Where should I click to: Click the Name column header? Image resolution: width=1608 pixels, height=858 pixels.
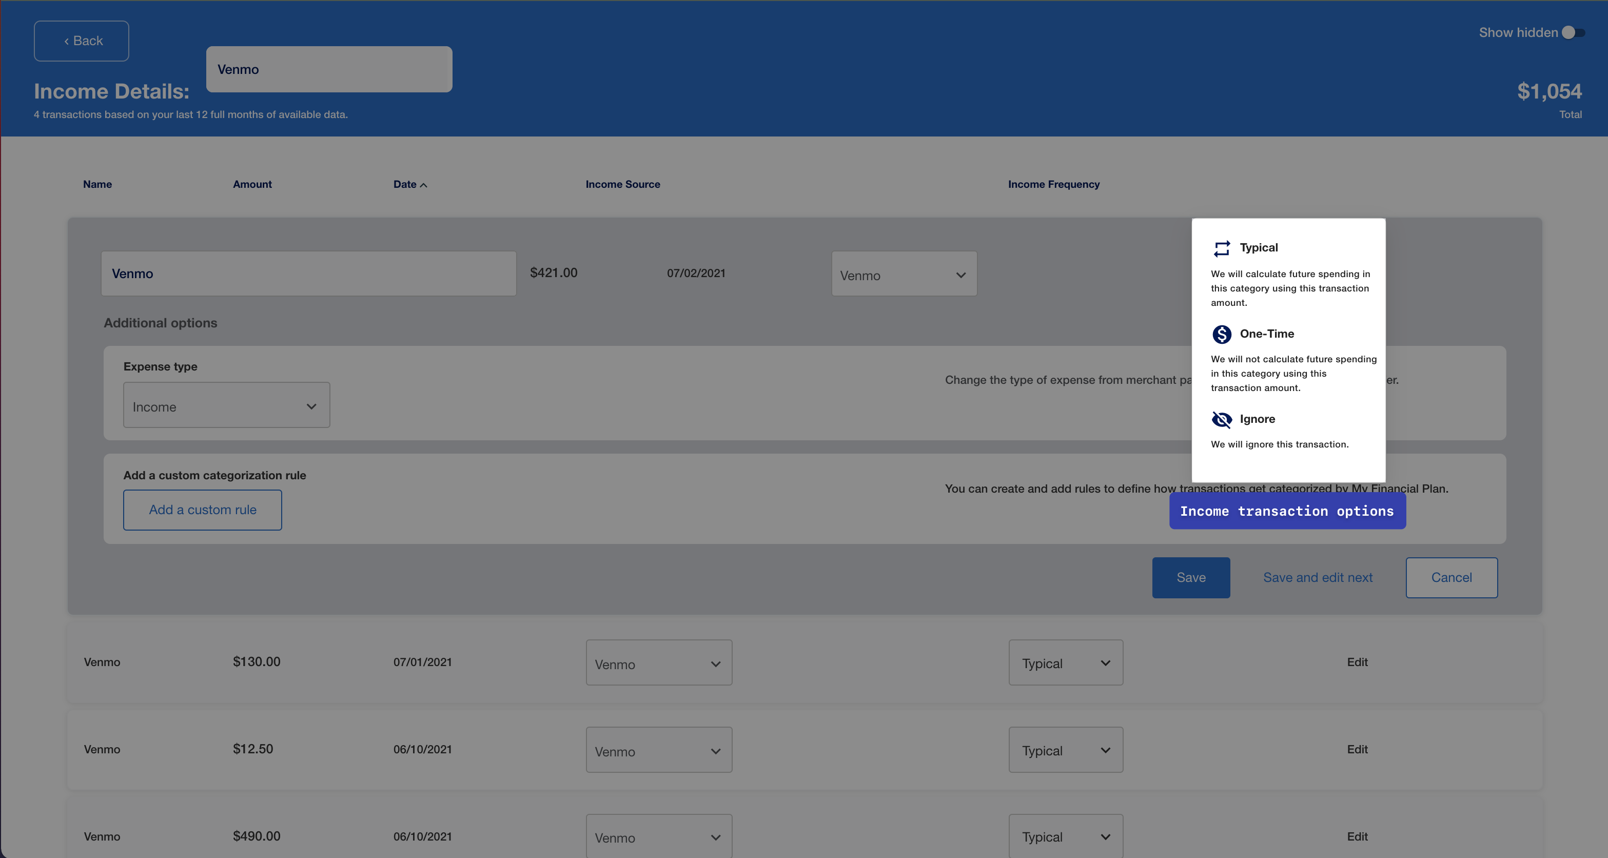[x=97, y=184]
